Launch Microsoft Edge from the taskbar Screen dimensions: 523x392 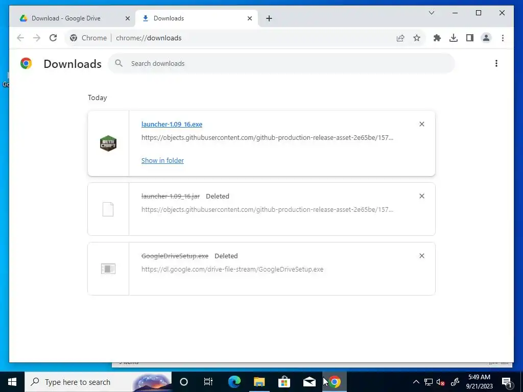(234, 382)
